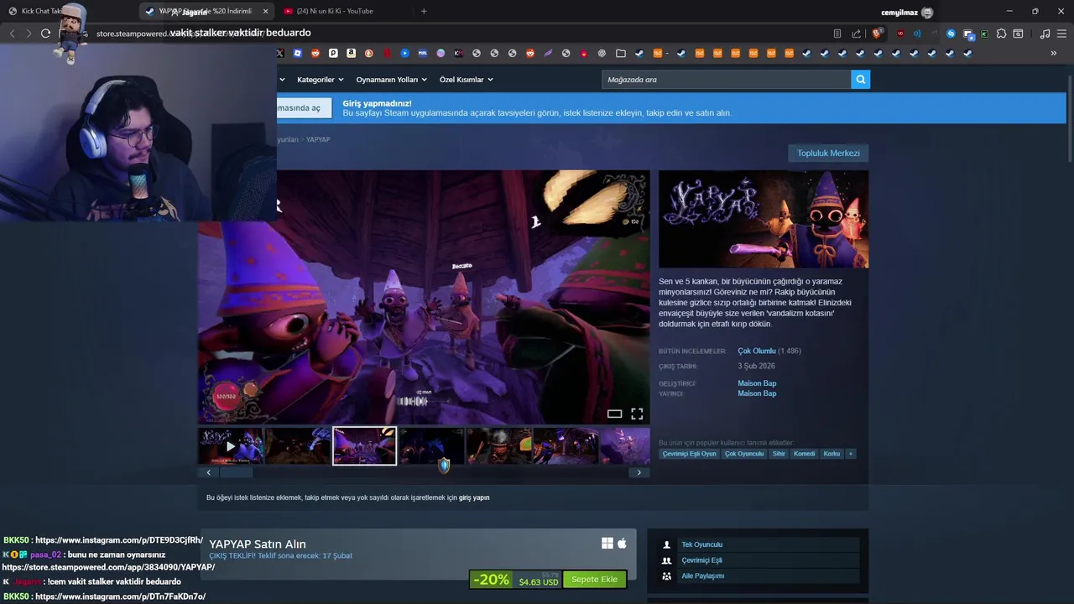Screen dimensions: 1074x604
Task: Open the Brave Shields lion icon
Action: (877, 34)
